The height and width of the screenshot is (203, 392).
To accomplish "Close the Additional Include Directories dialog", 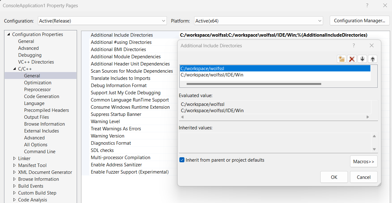I will click(x=372, y=45).
